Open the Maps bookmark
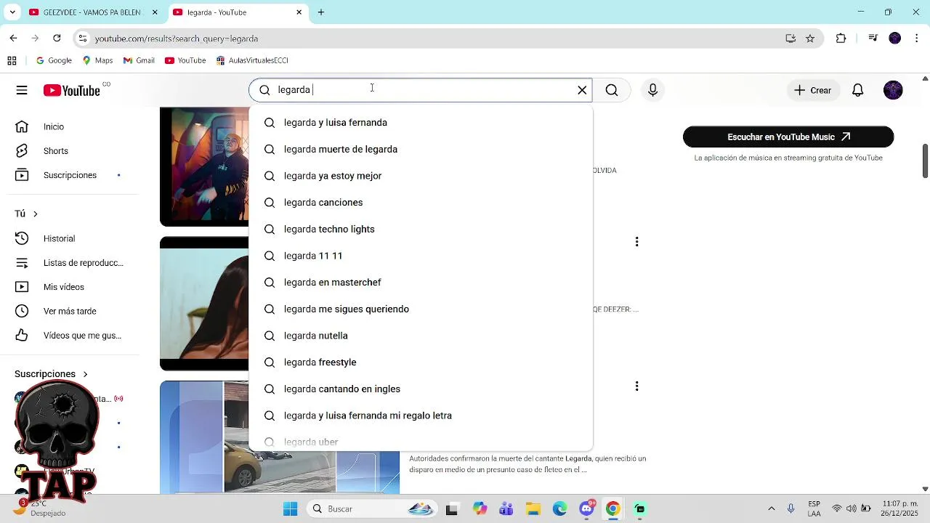The image size is (930, 523). (x=97, y=60)
